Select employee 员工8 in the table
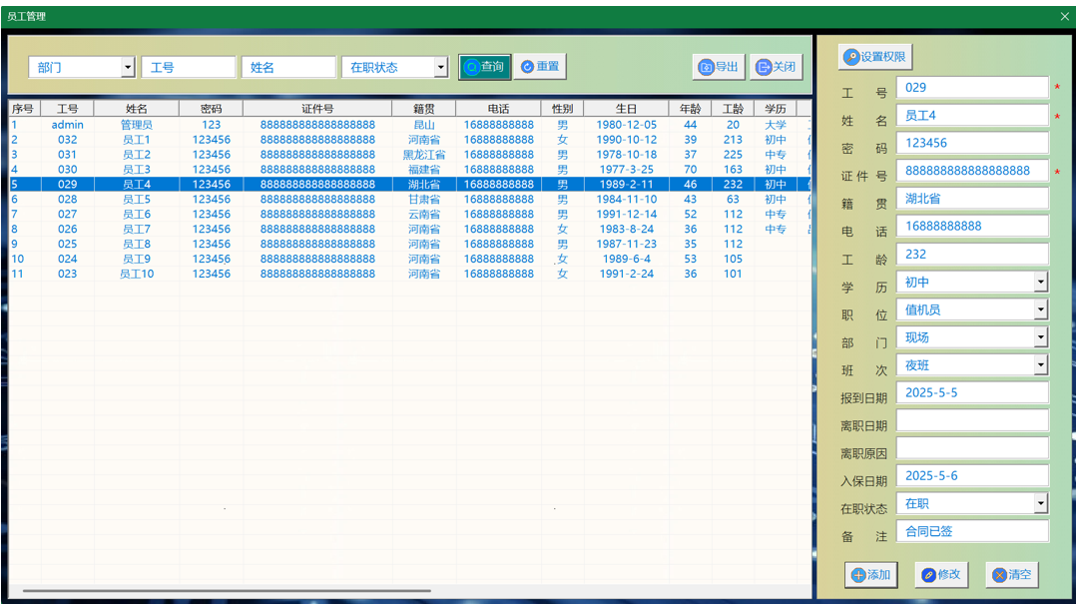 [x=409, y=244]
